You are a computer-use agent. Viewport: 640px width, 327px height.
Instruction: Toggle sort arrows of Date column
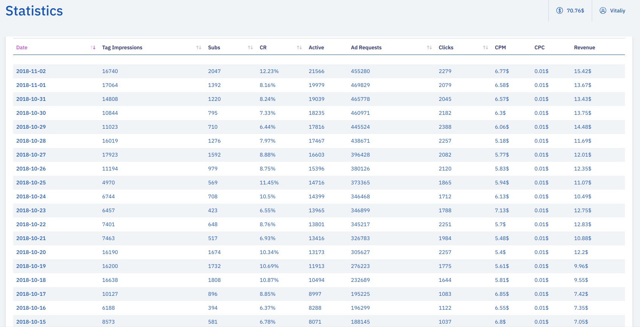(93, 47)
